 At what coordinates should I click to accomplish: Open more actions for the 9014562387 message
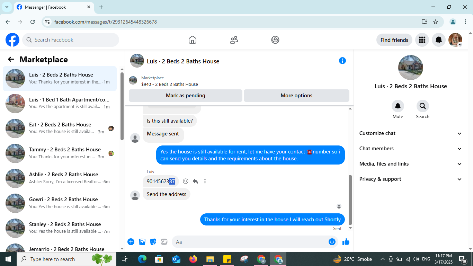tap(205, 181)
